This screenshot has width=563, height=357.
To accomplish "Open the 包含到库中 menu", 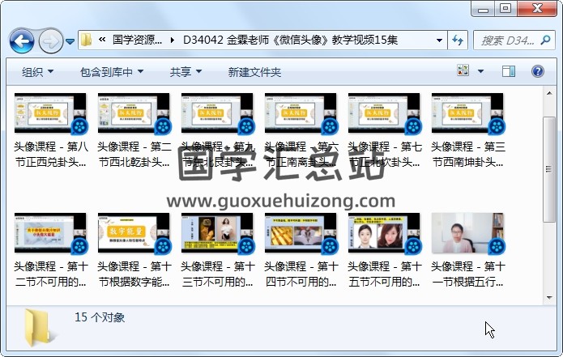I will coord(112,72).
